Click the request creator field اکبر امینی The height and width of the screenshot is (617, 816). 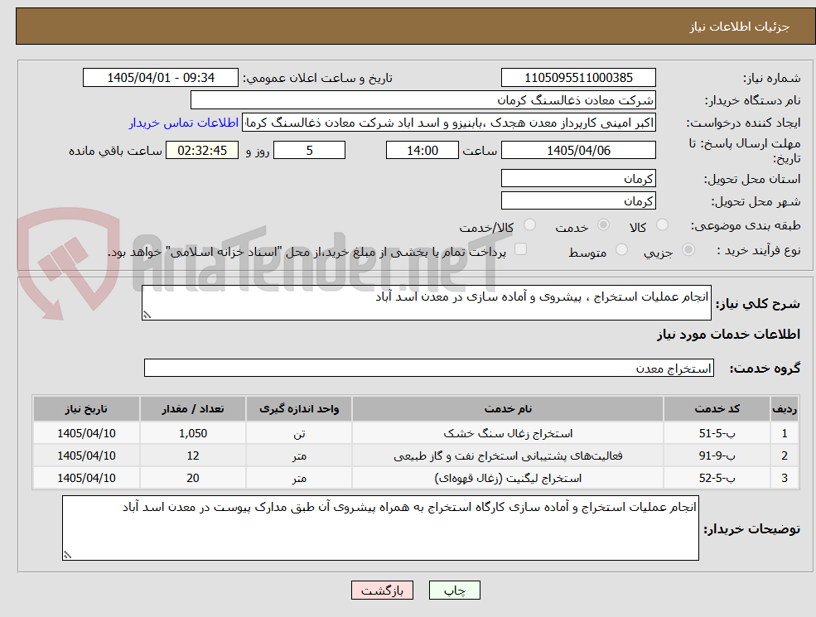point(448,123)
